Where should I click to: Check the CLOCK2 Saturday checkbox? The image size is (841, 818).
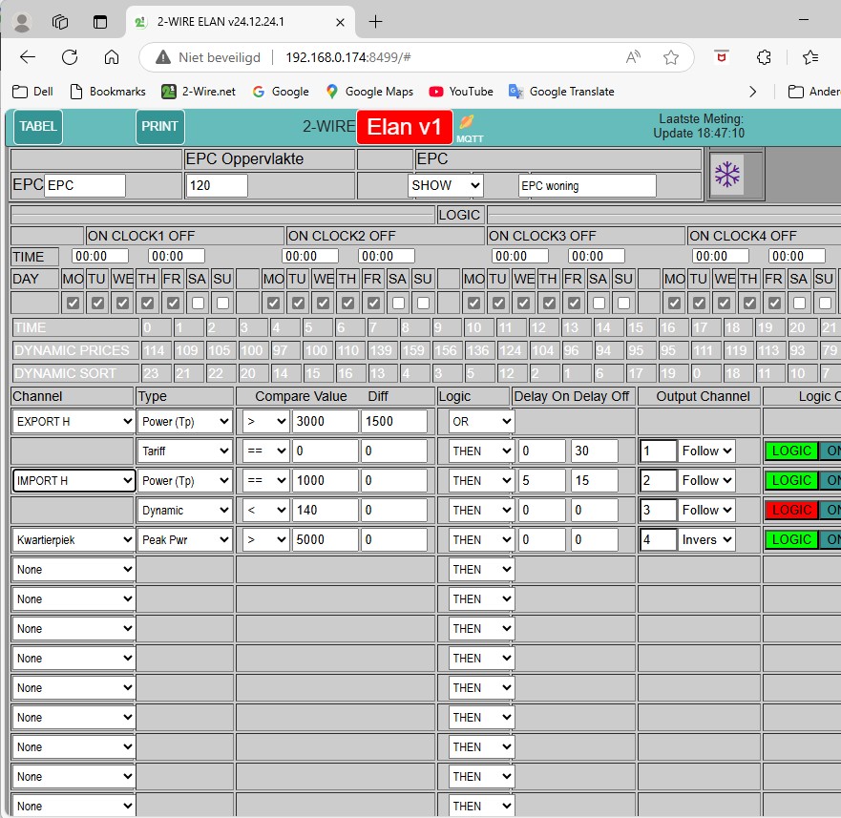pyautogui.click(x=398, y=304)
